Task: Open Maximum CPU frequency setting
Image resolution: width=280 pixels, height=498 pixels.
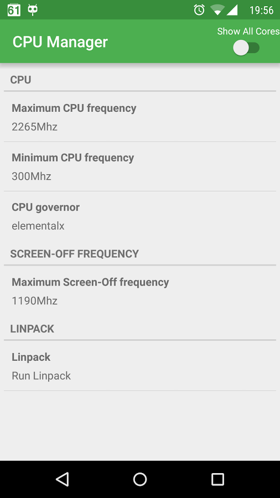Action: tap(140, 117)
